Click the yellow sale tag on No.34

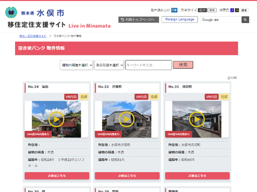tap(84, 97)
